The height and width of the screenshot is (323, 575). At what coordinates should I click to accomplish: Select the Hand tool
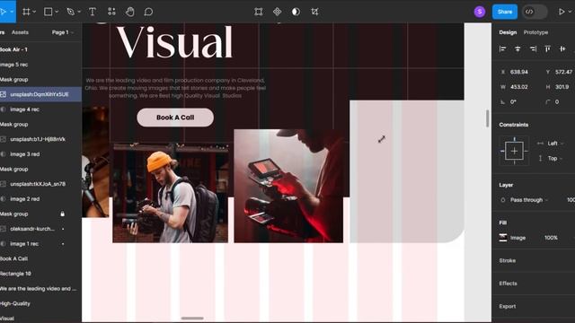129,12
